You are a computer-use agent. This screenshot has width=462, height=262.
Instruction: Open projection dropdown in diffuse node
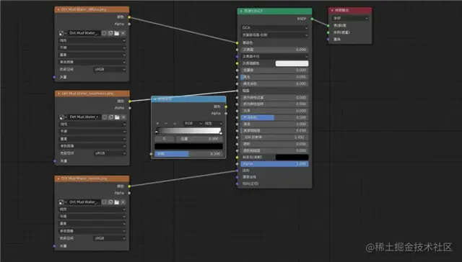(92, 48)
